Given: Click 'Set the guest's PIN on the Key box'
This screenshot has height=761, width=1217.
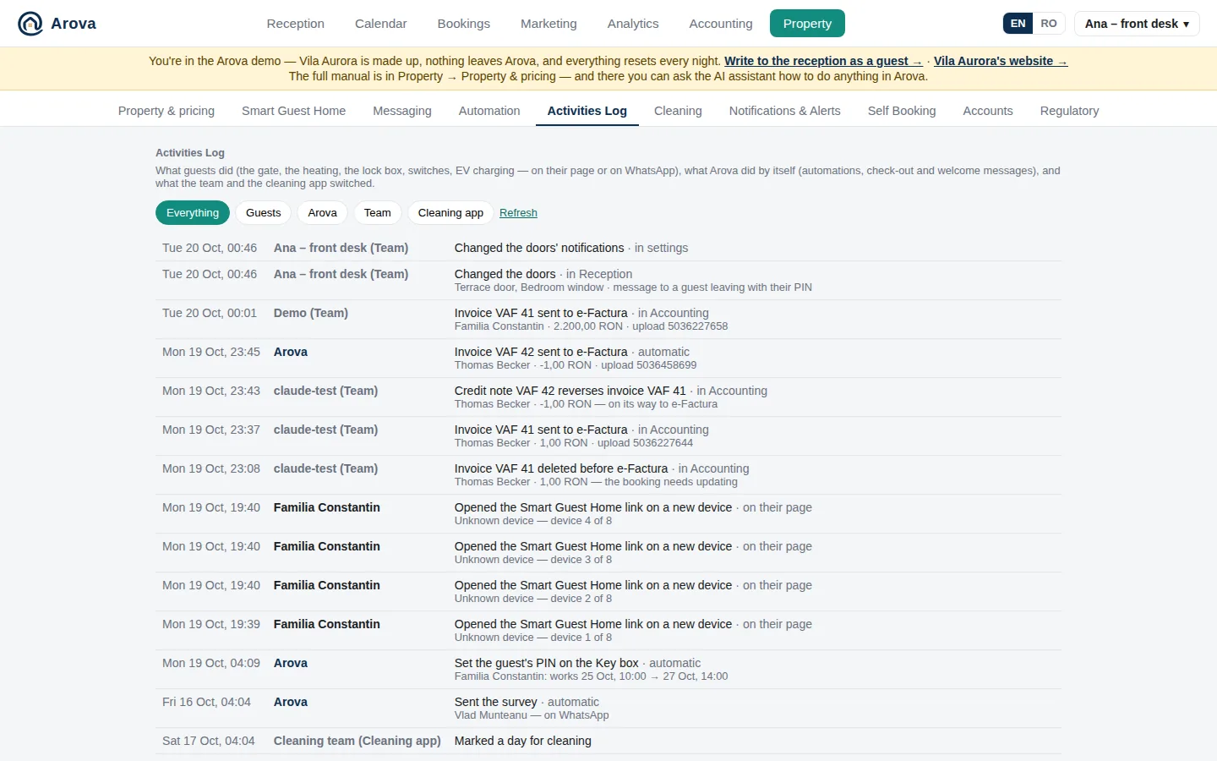Looking at the screenshot, I should 547,663.
